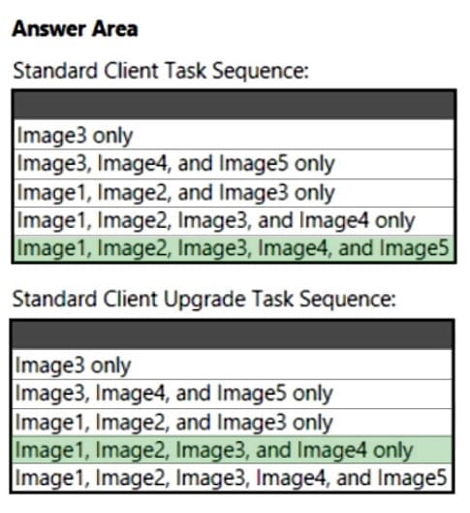Image resolution: width=470 pixels, height=513 pixels.
Task: Click the word 'Area' in the bold heading
Action: click(114, 29)
